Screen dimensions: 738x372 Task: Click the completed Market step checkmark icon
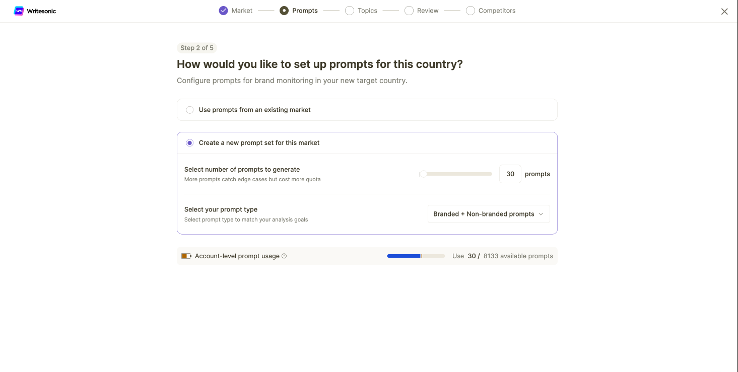pyautogui.click(x=224, y=11)
